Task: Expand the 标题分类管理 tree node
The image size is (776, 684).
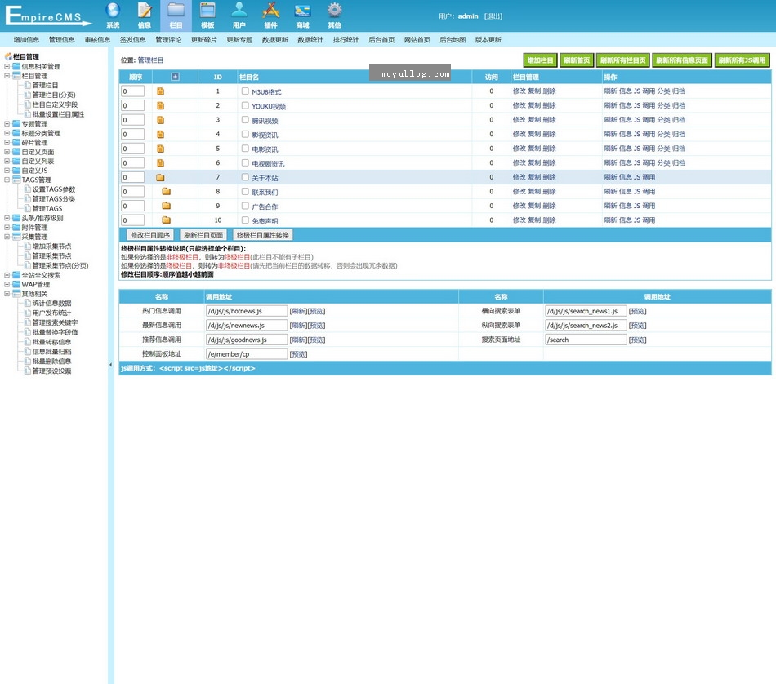Action: [7, 133]
